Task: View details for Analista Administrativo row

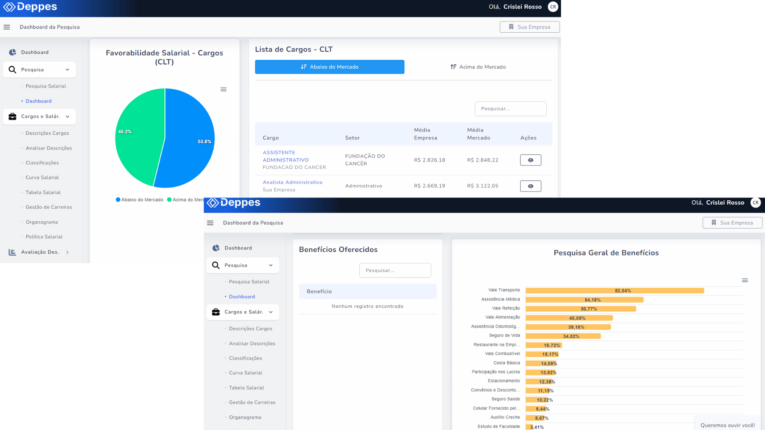Action: pos(530,186)
